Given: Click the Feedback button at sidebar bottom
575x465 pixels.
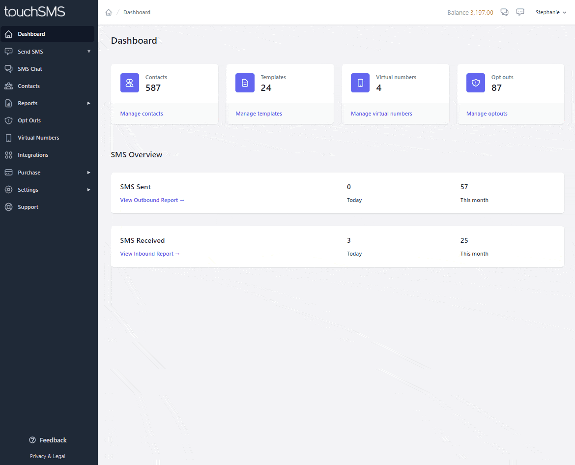Looking at the screenshot, I should point(48,440).
